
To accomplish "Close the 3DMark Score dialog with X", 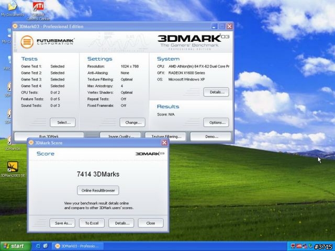I will [164, 143].
